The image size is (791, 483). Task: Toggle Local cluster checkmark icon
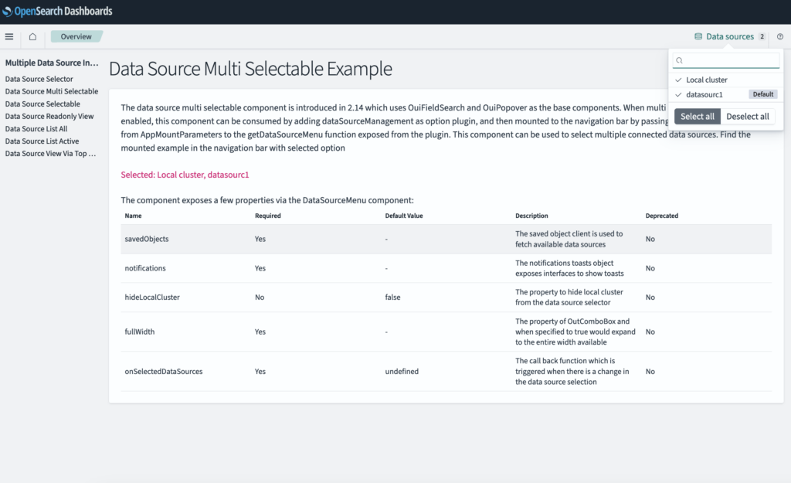pos(678,80)
